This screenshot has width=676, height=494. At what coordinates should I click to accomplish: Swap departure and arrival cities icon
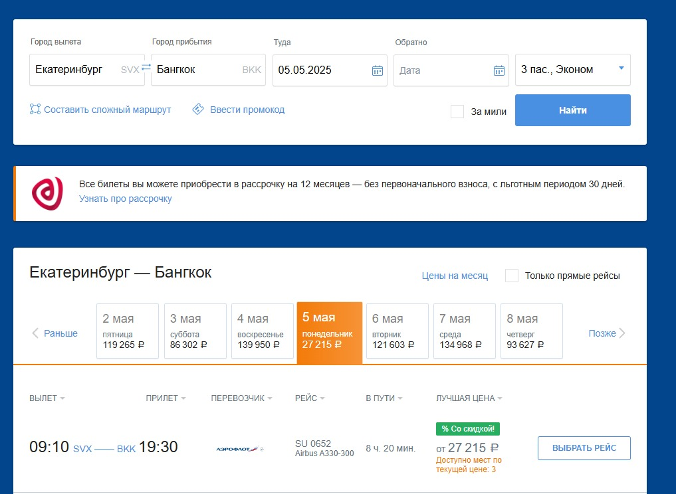pos(147,67)
